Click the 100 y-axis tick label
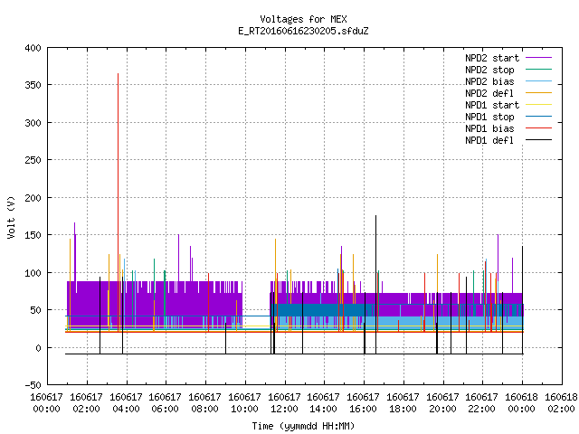Viewport: 579px width, 434px height. (x=33, y=273)
